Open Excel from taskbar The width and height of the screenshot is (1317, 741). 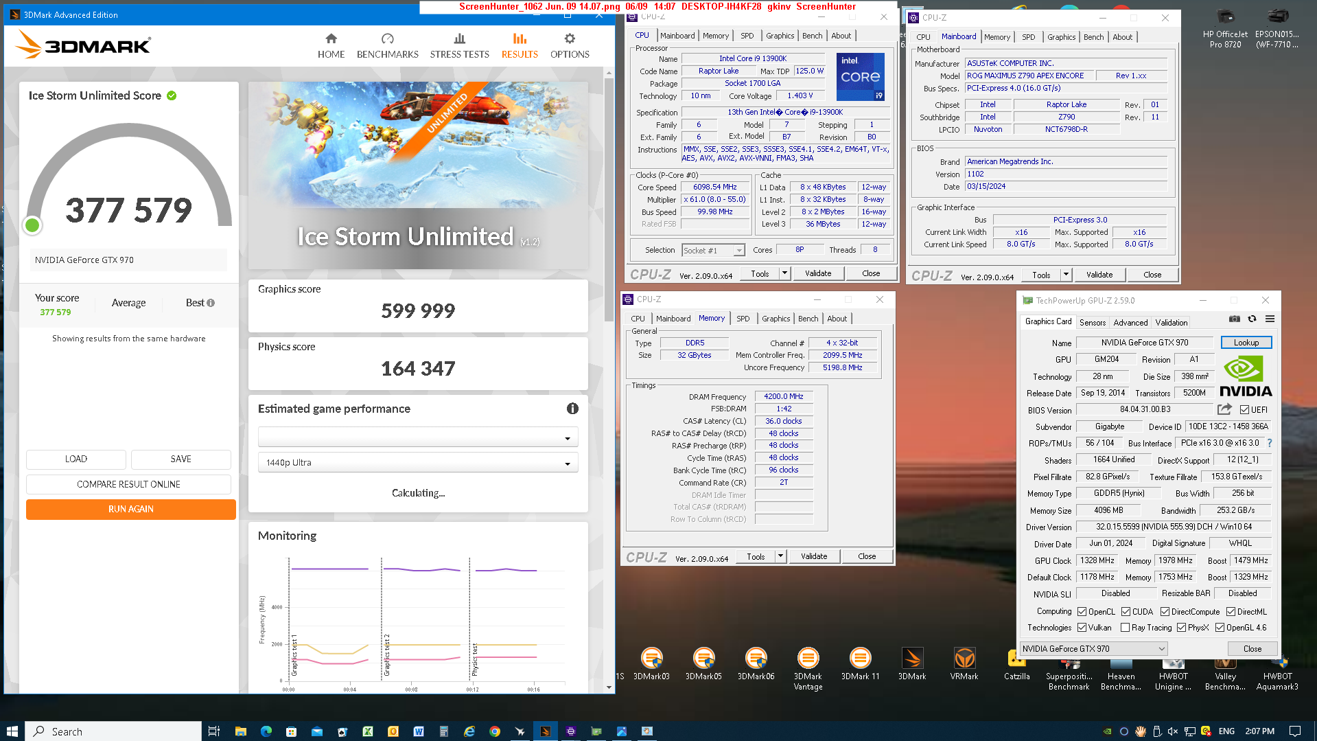367,731
